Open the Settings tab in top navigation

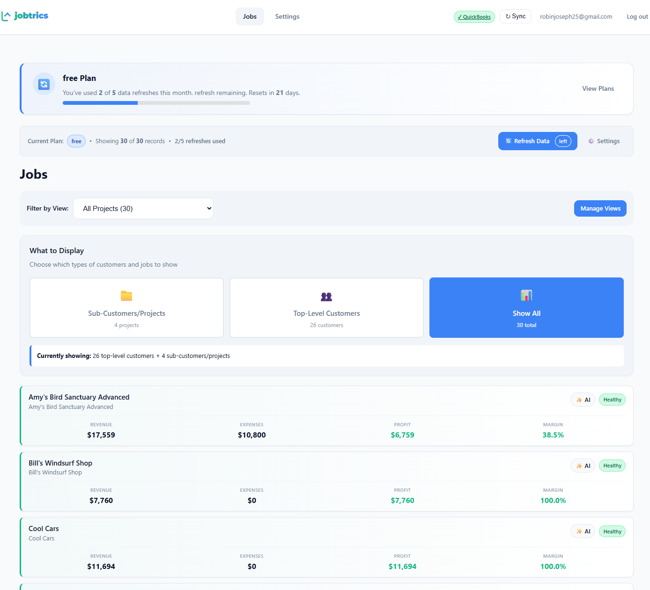tap(287, 16)
